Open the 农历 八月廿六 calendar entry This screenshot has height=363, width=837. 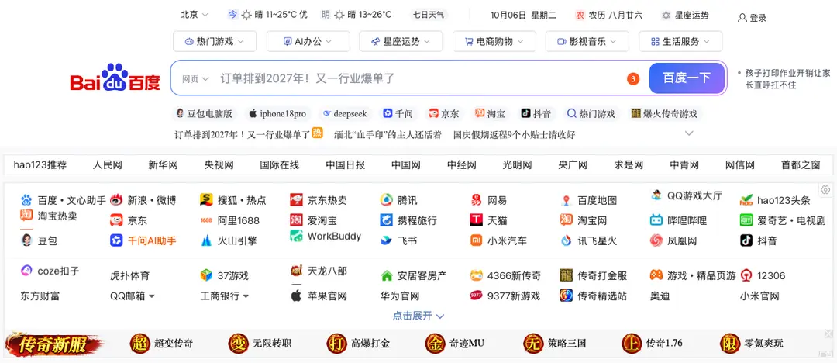609,15
